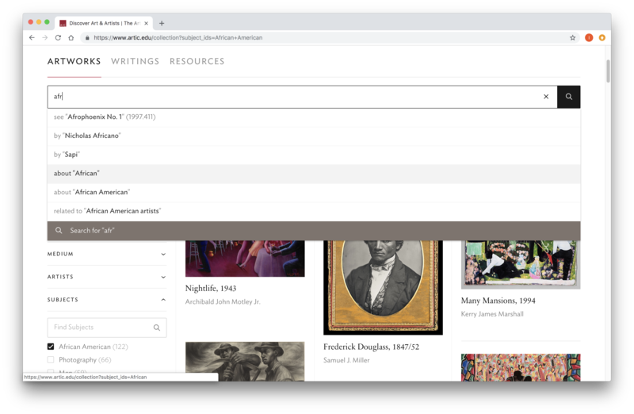Open the Many Mansions, 1994 title
This screenshot has width=634, height=414.
click(498, 301)
